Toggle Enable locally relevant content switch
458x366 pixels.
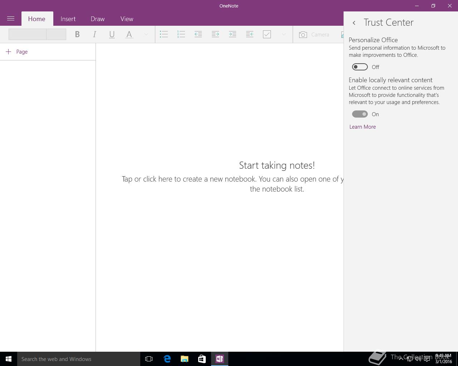360,114
